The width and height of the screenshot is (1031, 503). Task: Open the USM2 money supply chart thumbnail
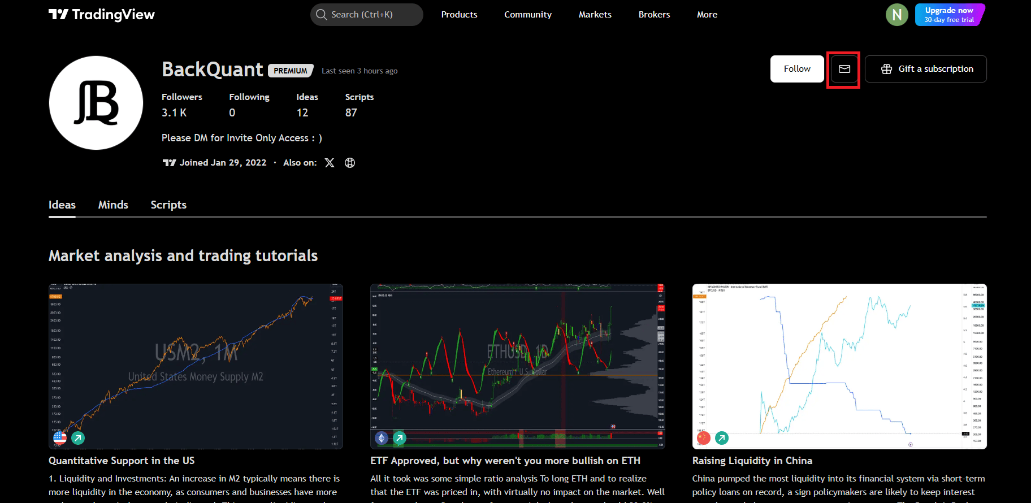[196, 366]
